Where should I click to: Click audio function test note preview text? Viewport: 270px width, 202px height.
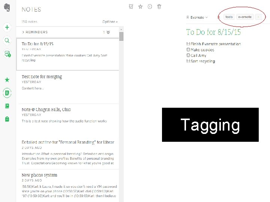pyautogui.click(x=64, y=121)
